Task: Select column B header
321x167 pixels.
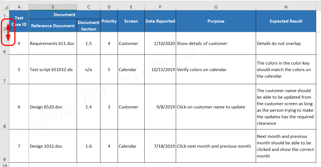Action: tap(53, 7)
